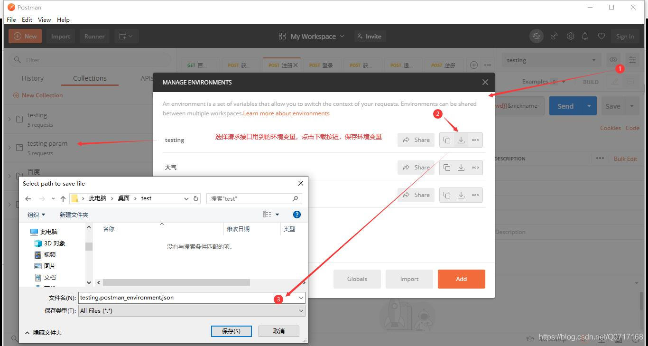Click Import in Manage Environments dialog

pyautogui.click(x=409, y=279)
